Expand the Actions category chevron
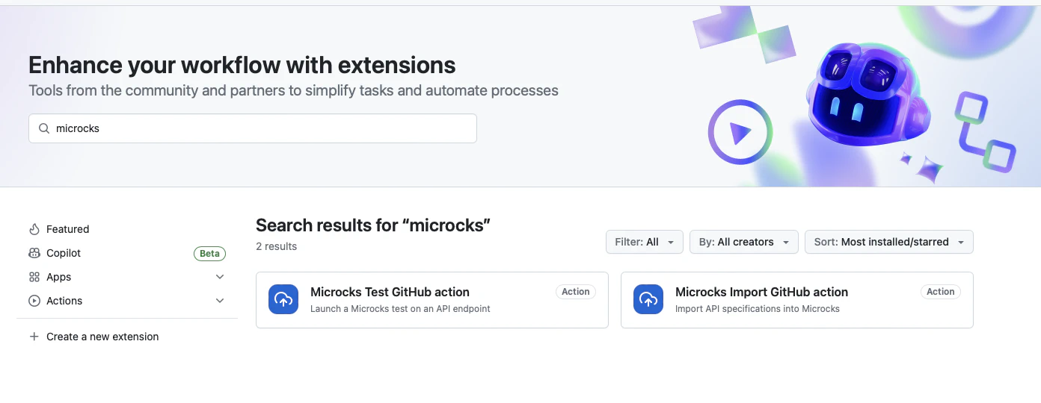The image size is (1041, 403). pos(220,301)
